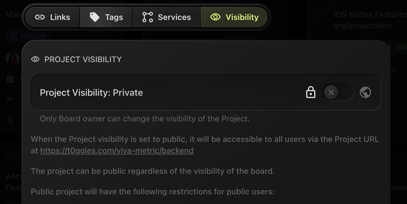Click the tag icon in Tags tab
This screenshot has width=407, height=204.
[94, 17]
